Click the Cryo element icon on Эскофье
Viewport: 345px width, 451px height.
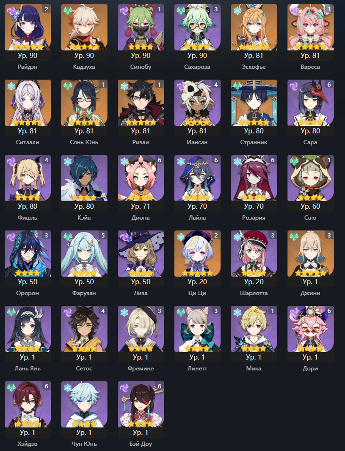click(238, 11)
